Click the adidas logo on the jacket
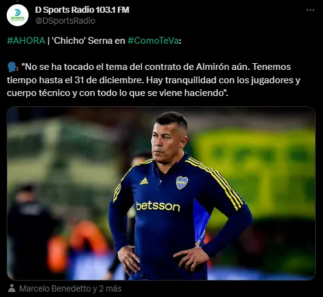The height and width of the screenshot is (297, 323). 144,181
